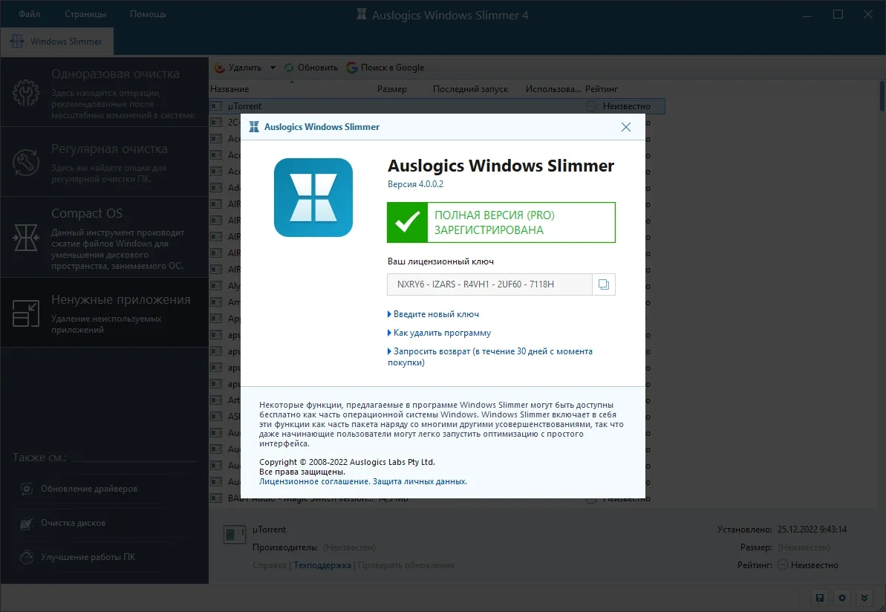Viewport: 886px width, 612px height.
Task: Sort list by Размер column
Action: pos(391,89)
